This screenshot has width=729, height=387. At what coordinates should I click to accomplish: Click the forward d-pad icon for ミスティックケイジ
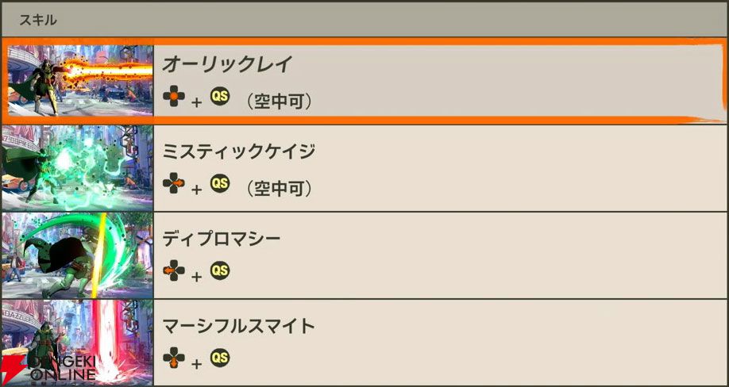coord(173,184)
